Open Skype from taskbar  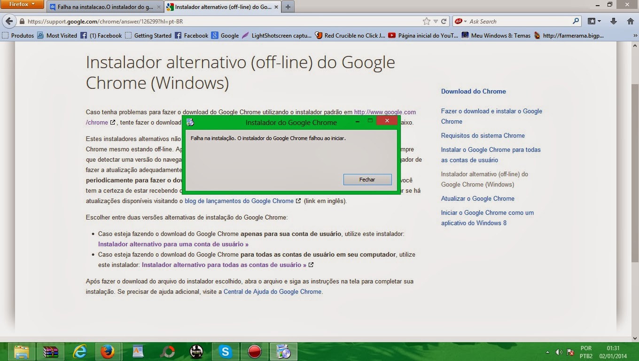coord(226,352)
